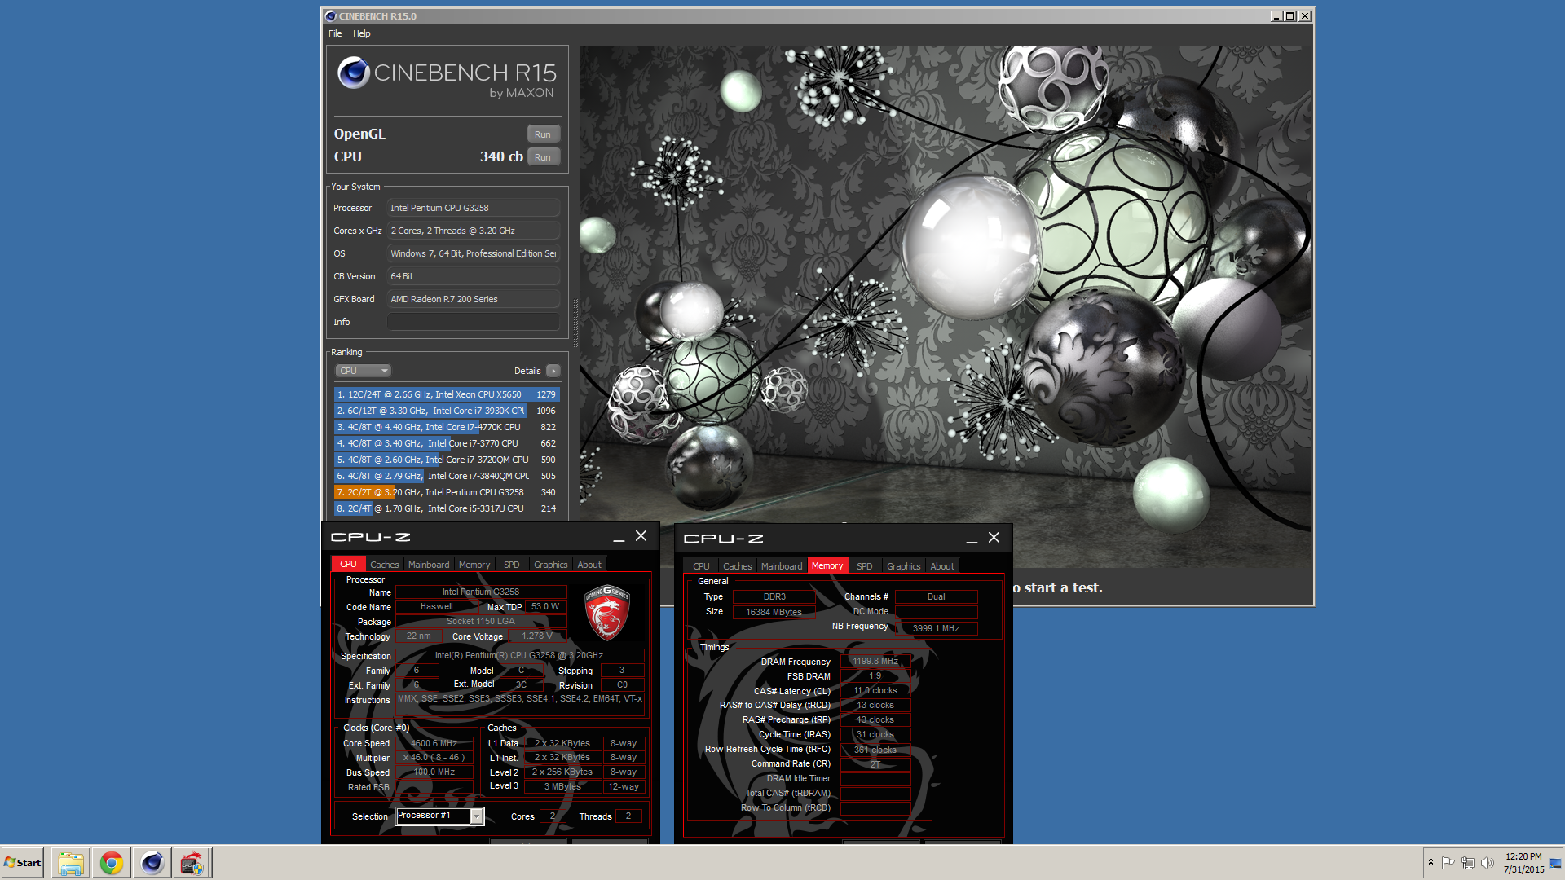Click the MSI Gaming G Series dragon logo
The width and height of the screenshot is (1565, 880).
607,613
